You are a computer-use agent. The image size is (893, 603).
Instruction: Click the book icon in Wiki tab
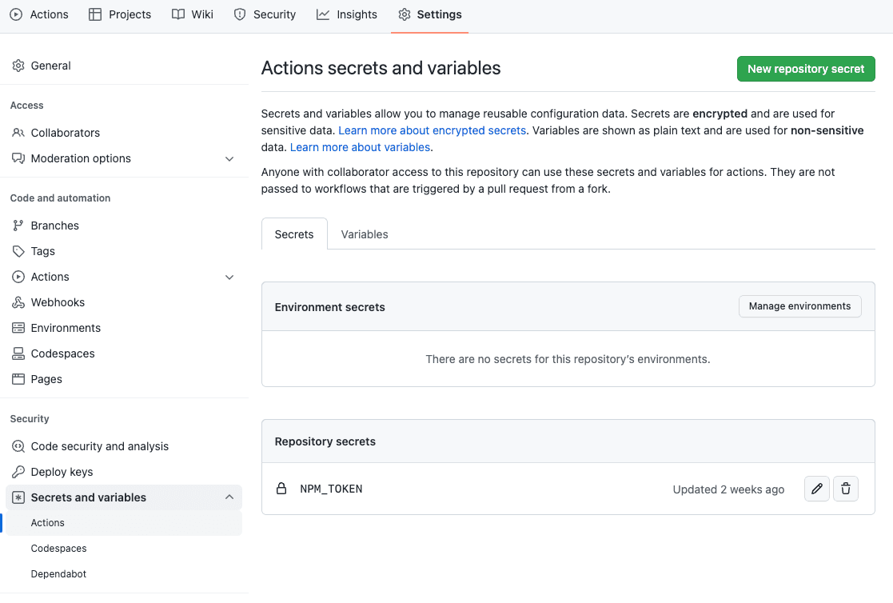178,14
